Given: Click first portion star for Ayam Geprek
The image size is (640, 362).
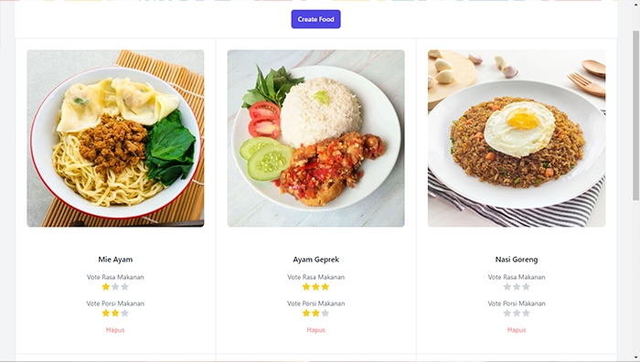Looking at the screenshot, I should point(306,313).
